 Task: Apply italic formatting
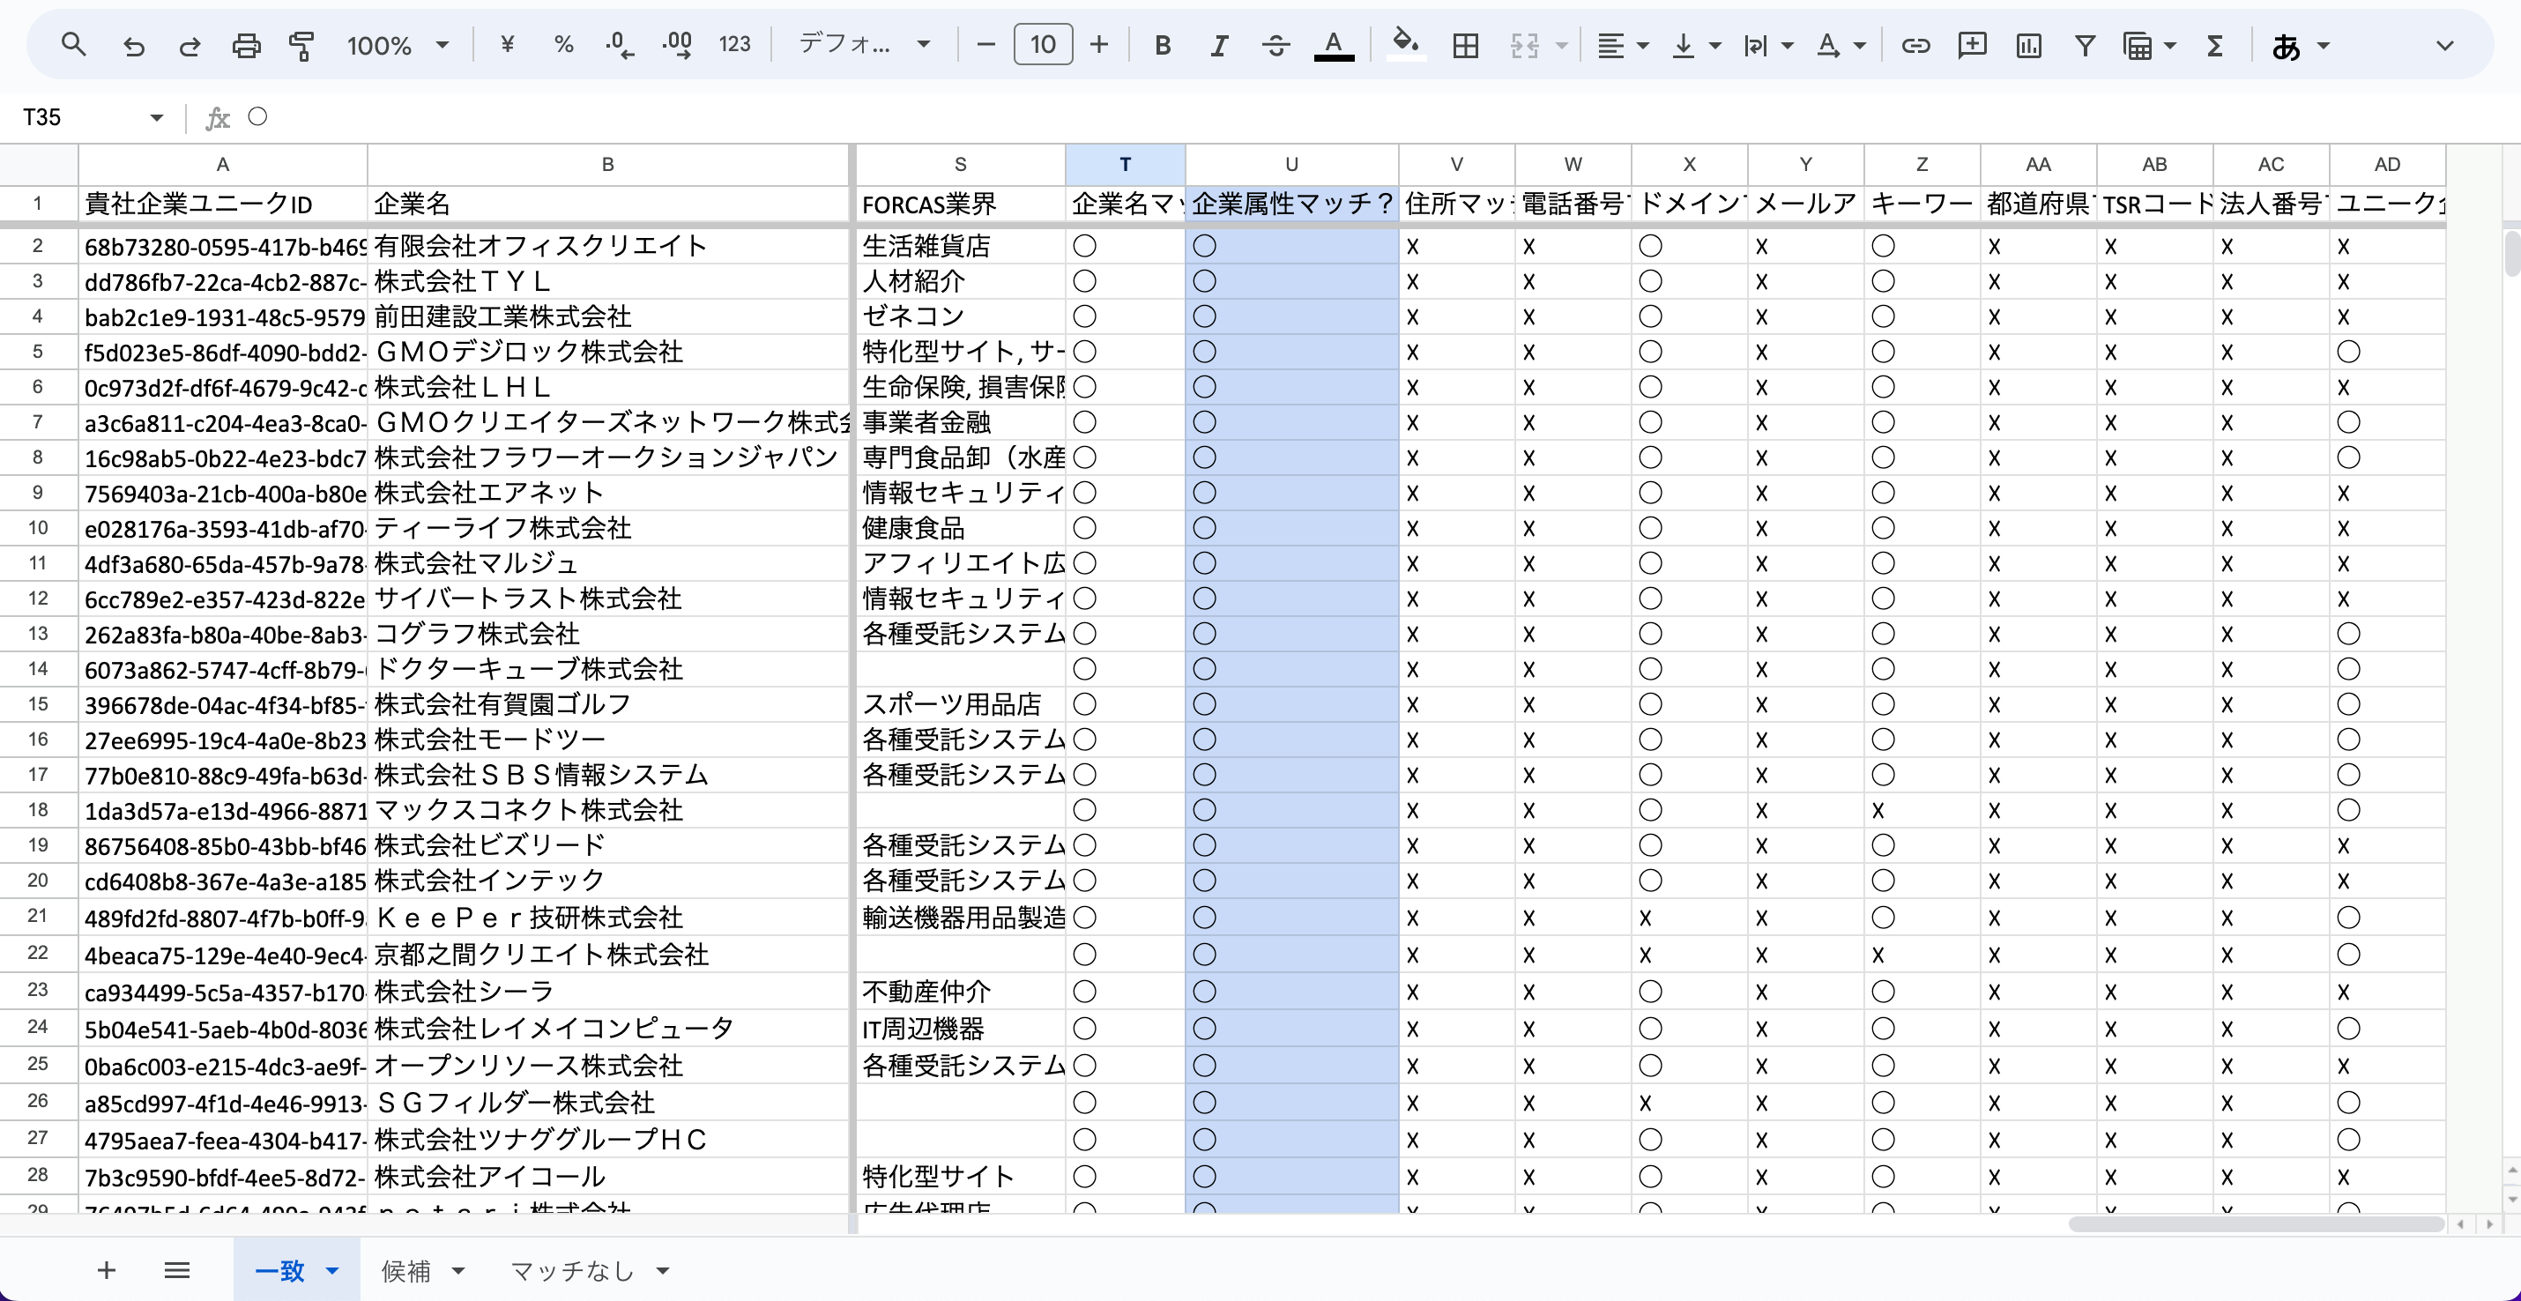click(1219, 45)
